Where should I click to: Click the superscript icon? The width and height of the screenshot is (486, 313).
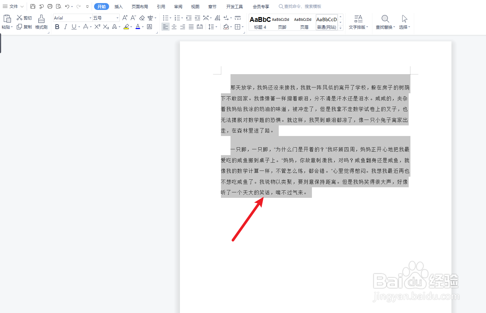97,27
